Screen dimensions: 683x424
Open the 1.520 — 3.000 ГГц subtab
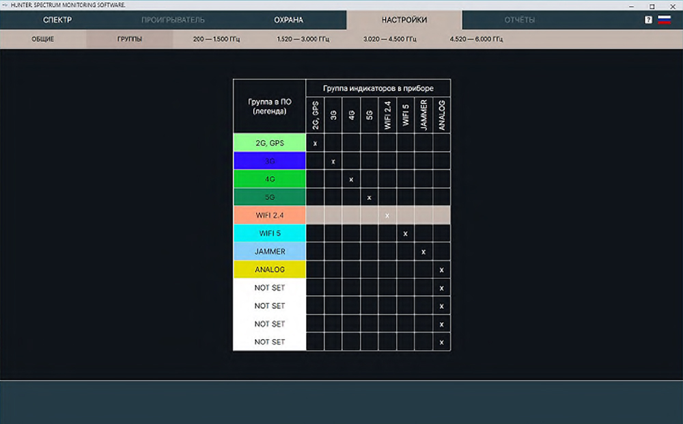point(303,39)
